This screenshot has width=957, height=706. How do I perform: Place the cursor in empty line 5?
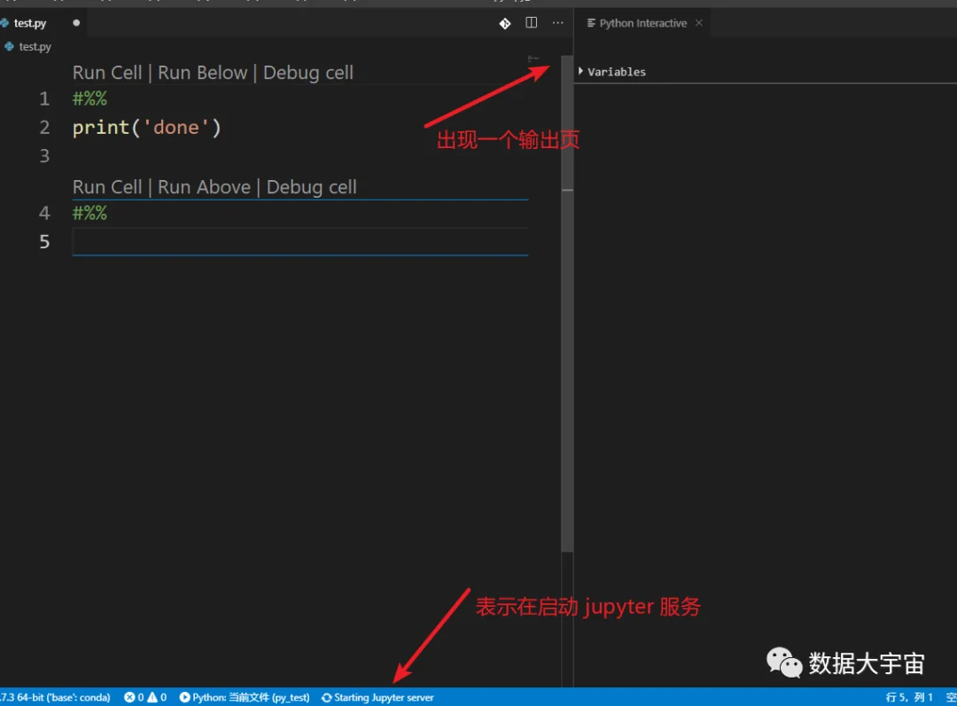300,242
